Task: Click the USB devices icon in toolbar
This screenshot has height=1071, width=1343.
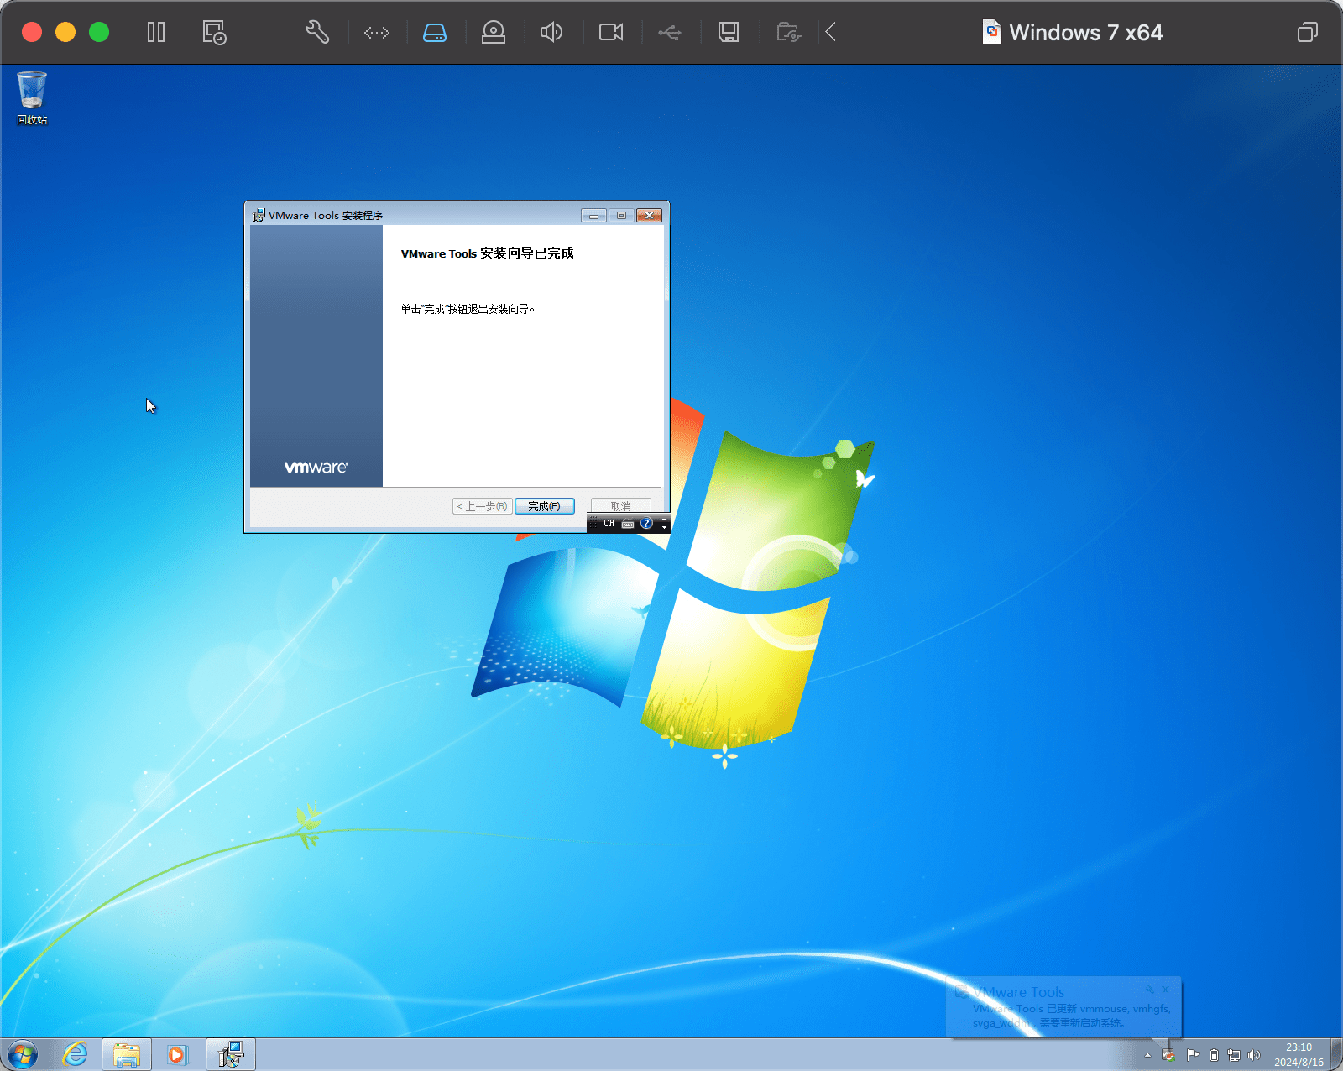Action: tap(669, 33)
